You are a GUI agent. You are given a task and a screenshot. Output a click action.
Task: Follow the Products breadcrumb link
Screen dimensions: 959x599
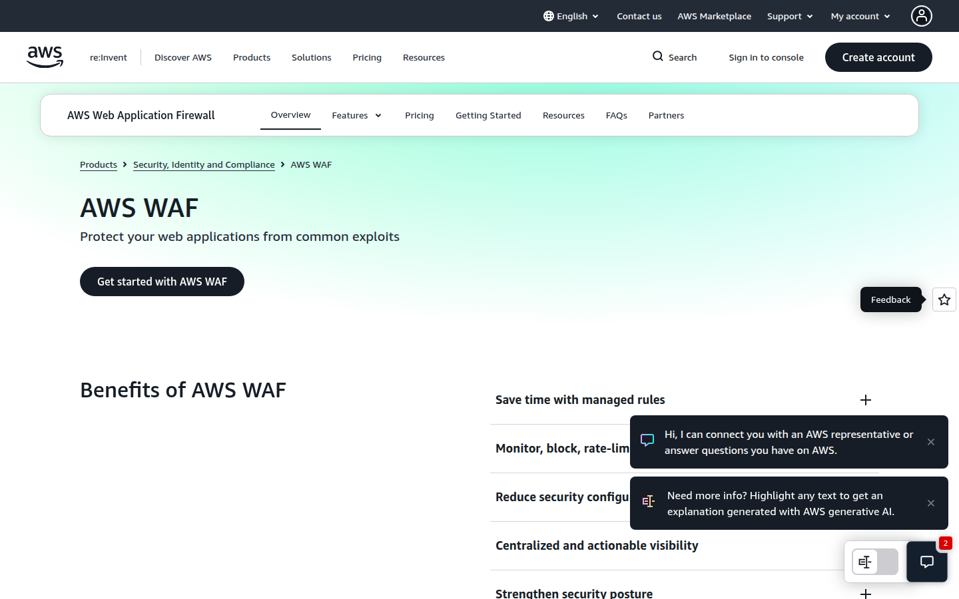pos(99,164)
